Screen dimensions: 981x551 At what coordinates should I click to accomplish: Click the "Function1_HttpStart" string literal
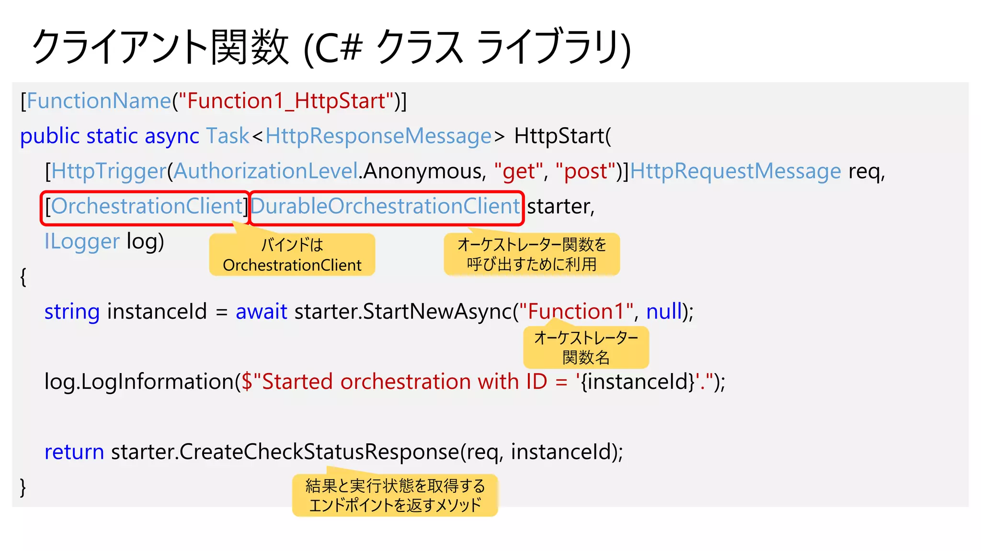pyautogui.click(x=286, y=101)
